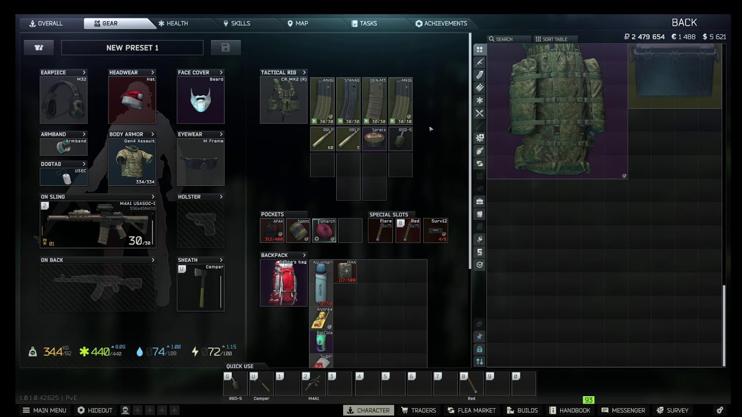742x417 pixels.
Task: Click the stash Search field
Action: [509, 39]
